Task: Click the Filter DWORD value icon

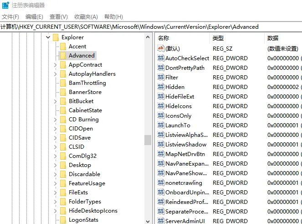Action: (161, 77)
